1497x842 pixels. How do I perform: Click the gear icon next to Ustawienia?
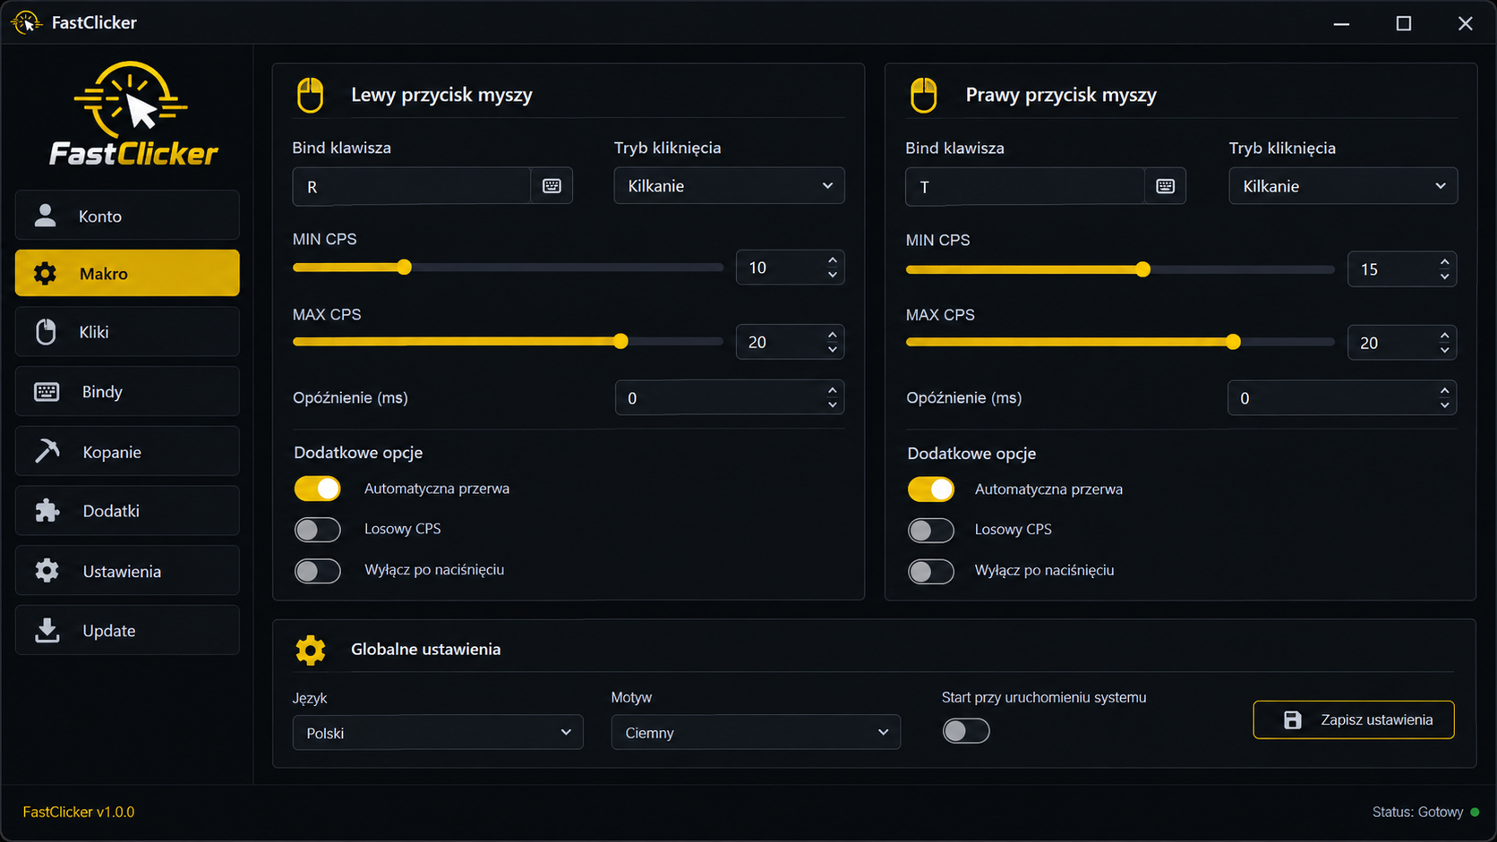pos(47,571)
